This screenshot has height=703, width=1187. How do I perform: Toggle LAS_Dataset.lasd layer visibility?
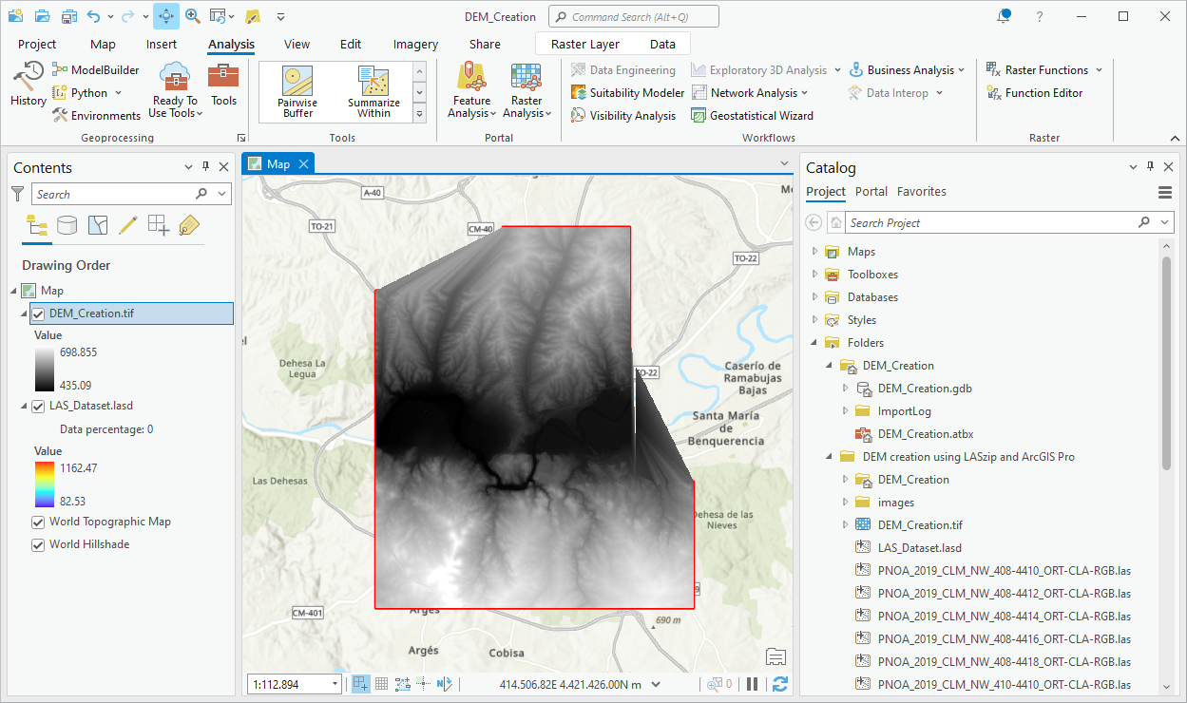pos(38,406)
